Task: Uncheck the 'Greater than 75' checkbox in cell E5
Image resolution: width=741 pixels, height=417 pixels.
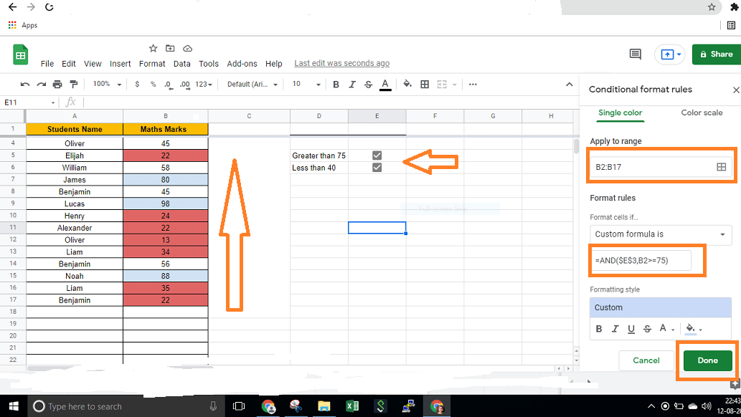Action: click(x=377, y=155)
